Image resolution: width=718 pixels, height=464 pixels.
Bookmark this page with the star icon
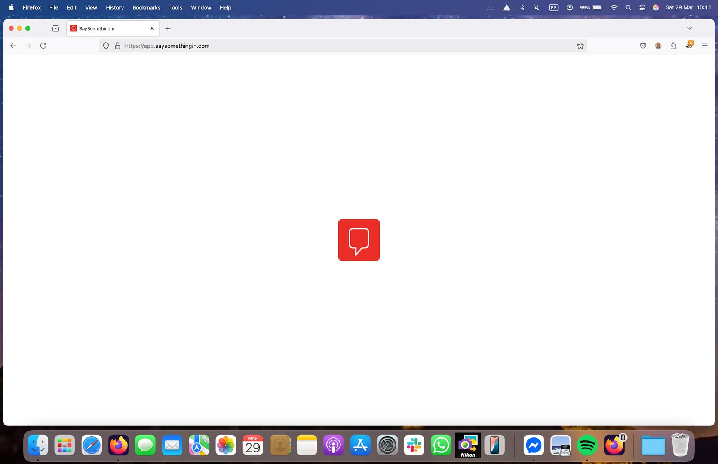[580, 46]
